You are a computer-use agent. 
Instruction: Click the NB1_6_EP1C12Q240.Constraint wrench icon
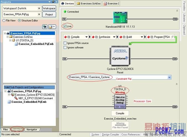point(16,98)
